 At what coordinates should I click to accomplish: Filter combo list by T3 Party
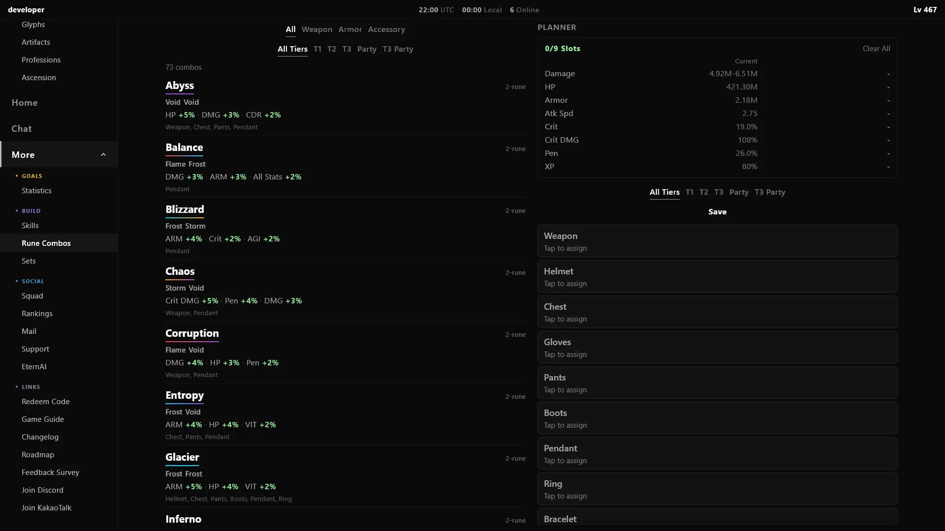398,49
